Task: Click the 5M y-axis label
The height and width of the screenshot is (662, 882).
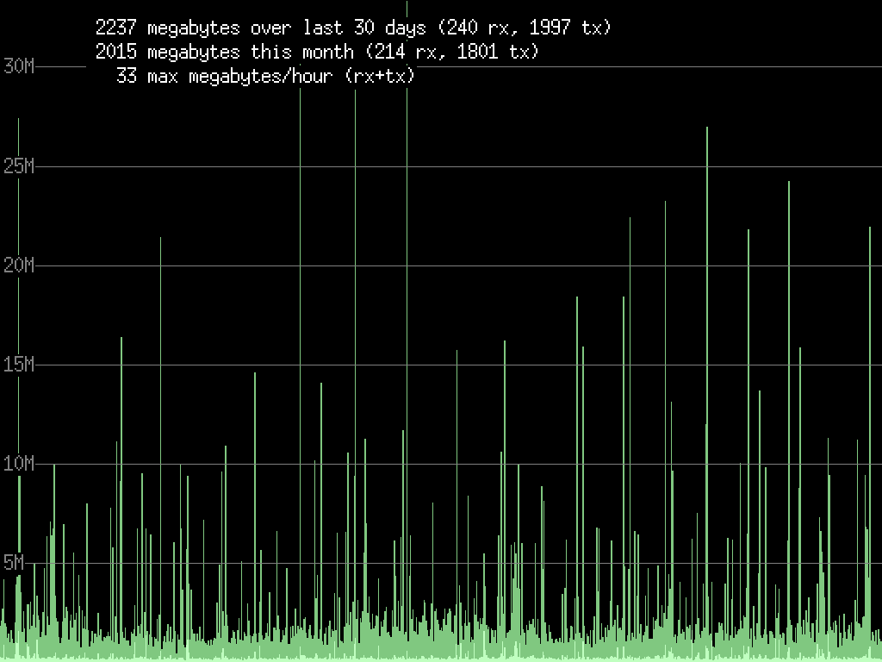Action: click(14, 563)
